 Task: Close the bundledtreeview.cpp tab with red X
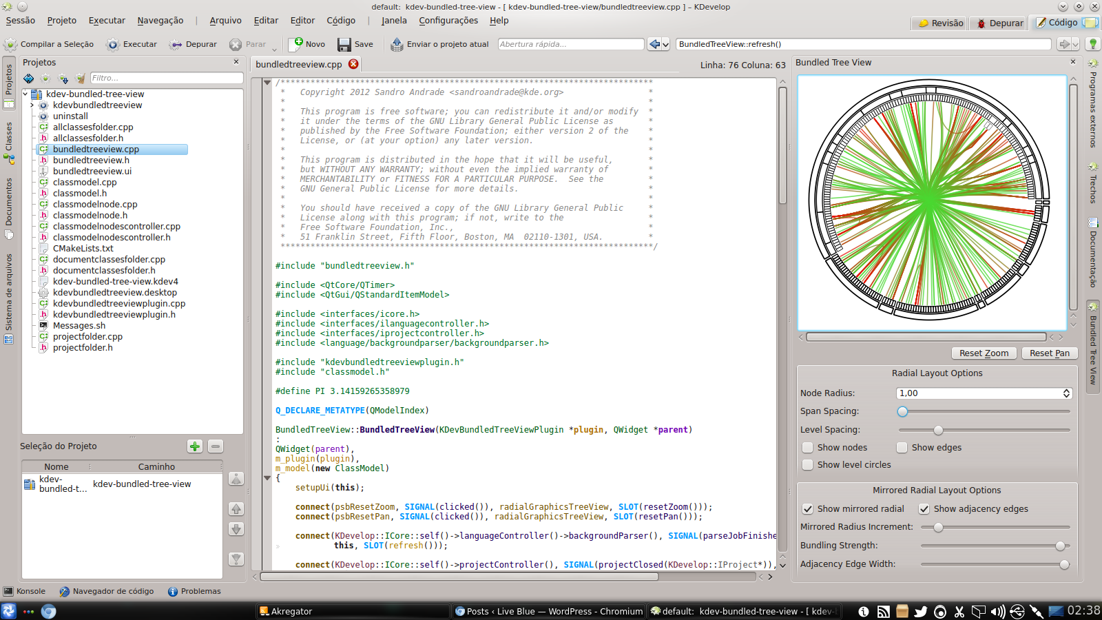point(353,64)
